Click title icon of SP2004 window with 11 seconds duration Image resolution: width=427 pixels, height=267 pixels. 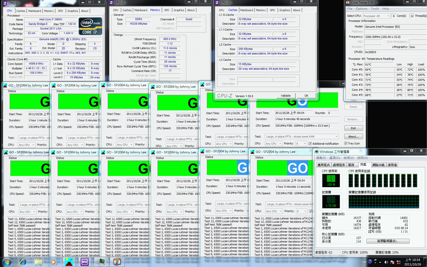tap(252, 152)
